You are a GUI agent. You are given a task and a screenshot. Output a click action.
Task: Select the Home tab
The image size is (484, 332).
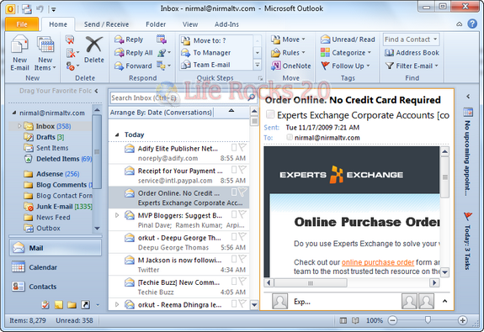tap(58, 24)
